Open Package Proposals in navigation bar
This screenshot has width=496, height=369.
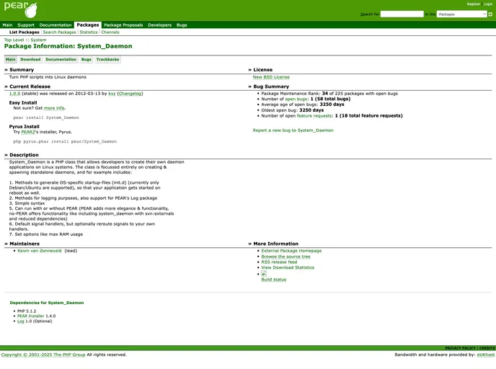coord(123,25)
